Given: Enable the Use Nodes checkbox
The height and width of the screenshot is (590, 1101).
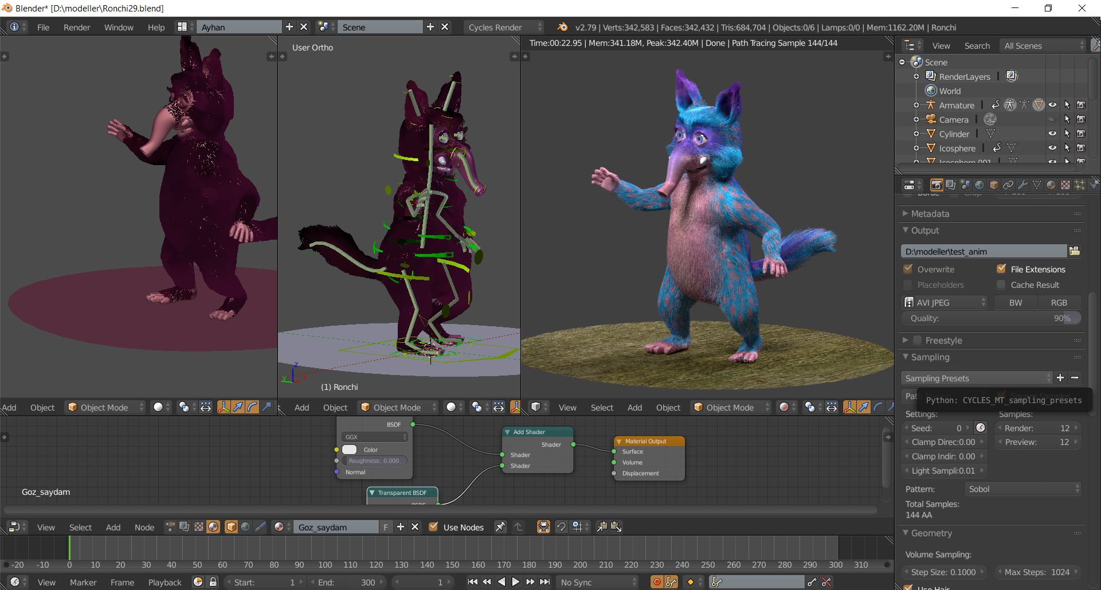Looking at the screenshot, I should pos(433,526).
